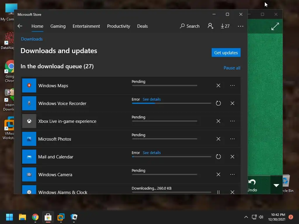
Task: Switch to the Gaming tab
Action: click(x=58, y=26)
